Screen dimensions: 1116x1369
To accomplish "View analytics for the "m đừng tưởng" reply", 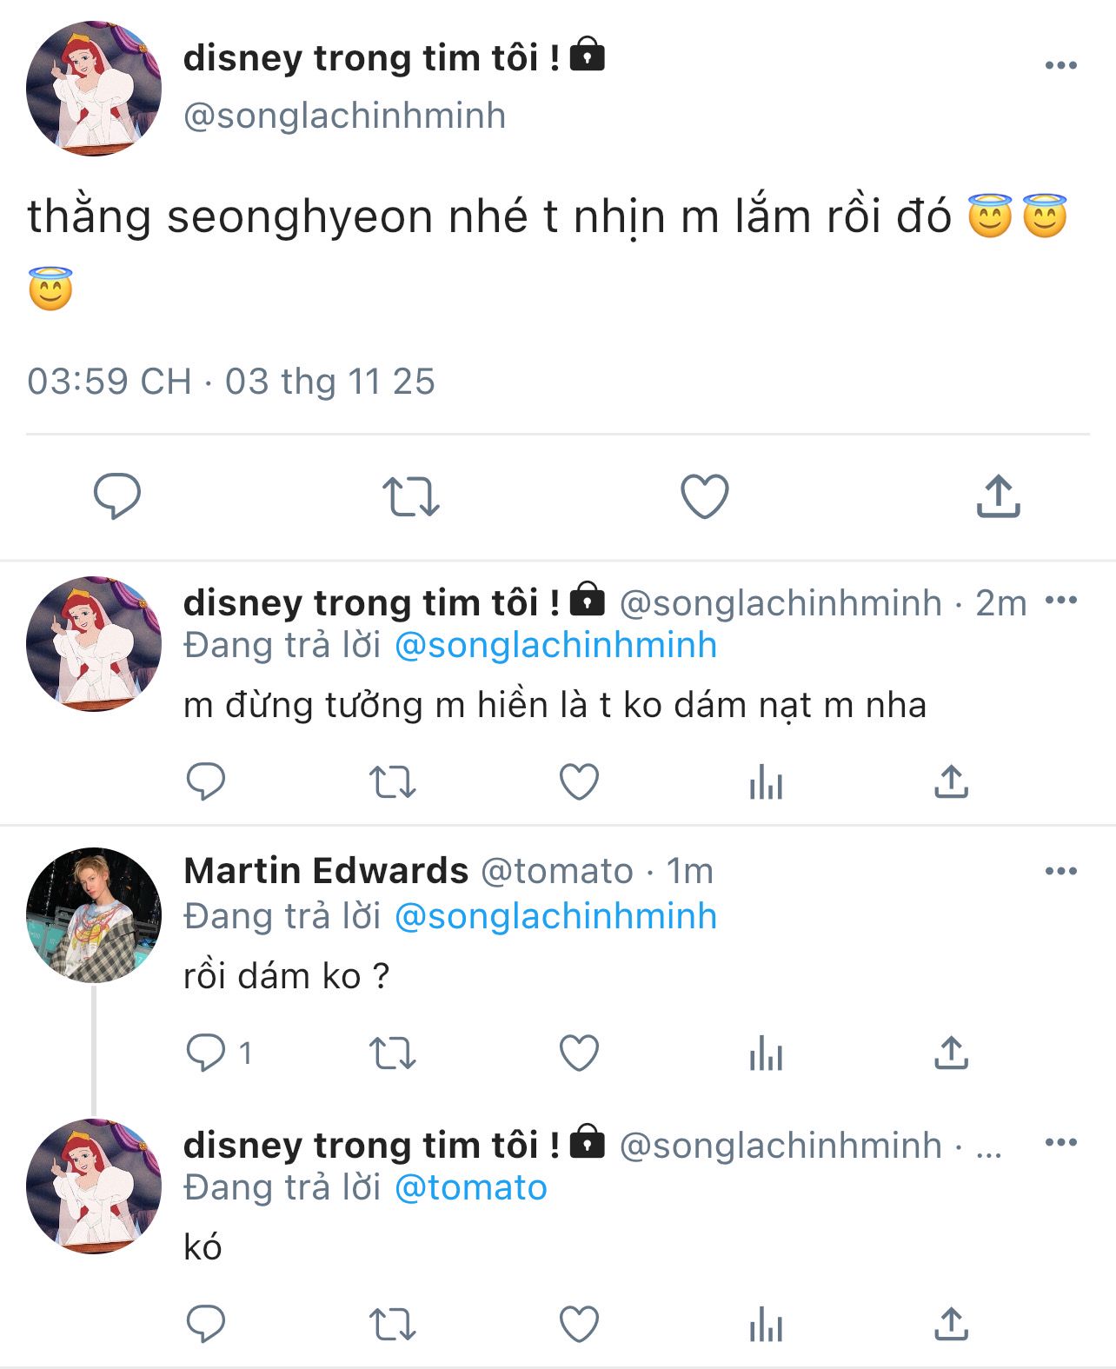I will pos(766,782).
